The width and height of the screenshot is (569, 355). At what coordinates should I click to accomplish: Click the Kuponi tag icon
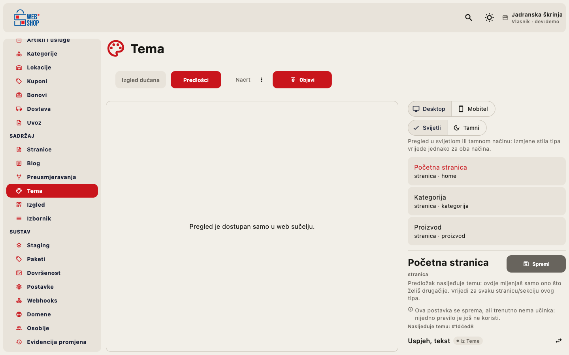click(19, 81)
